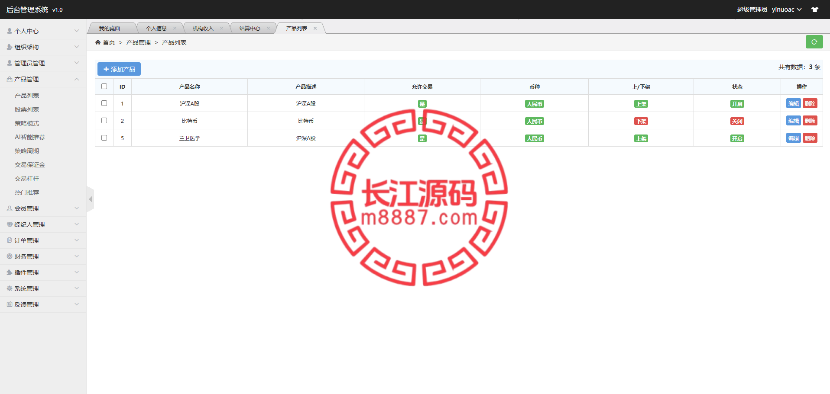Viewport: 830px width, 394px height.
Task: Toggle 上架 status for 兰卫医学
Action: click(641, 138)
